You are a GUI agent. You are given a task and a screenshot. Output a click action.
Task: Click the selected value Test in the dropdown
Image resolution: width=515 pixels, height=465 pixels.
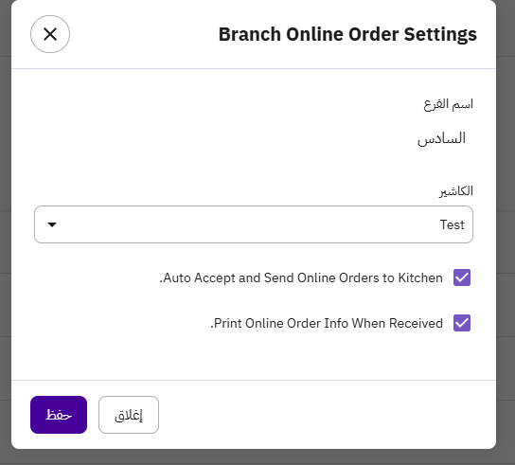click(x=452, y=224)
